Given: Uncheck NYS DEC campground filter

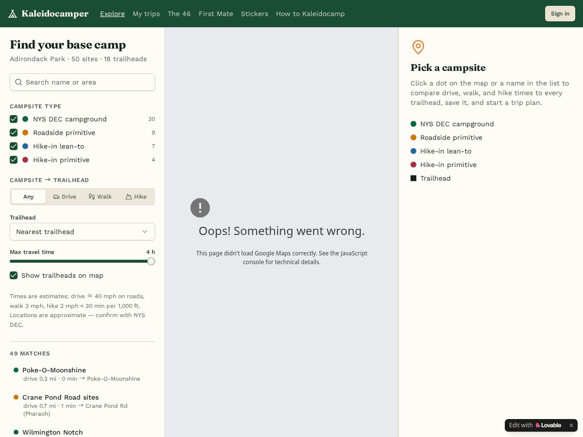Looking at the screenshot, I should (x=14, y=119).
